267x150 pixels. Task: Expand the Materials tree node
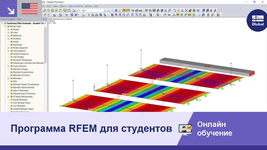[8, 36]
